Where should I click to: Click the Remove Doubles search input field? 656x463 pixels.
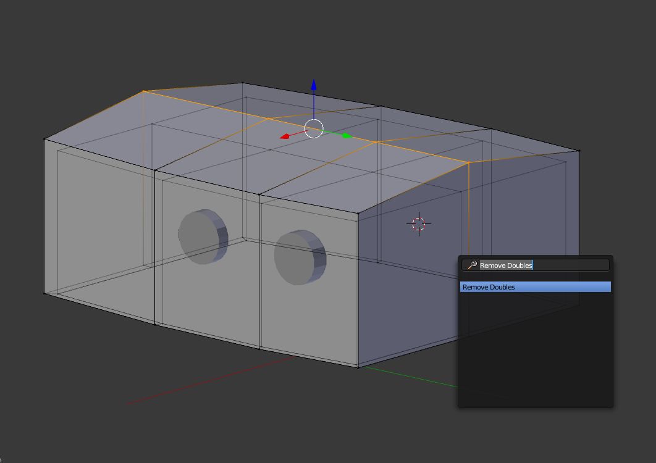(535, 265)
